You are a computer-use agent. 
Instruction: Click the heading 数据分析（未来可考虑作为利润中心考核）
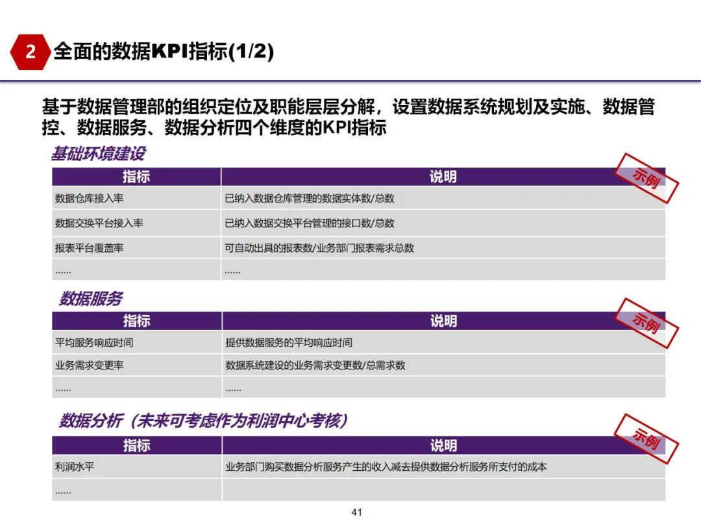(203, 420)
